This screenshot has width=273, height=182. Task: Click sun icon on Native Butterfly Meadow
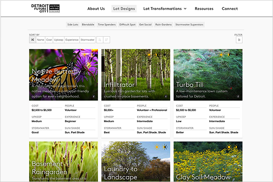85,55
